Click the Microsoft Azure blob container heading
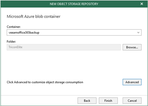 (34, 17)
